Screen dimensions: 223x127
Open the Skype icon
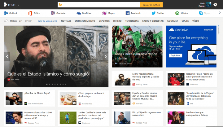coord(201,13)
